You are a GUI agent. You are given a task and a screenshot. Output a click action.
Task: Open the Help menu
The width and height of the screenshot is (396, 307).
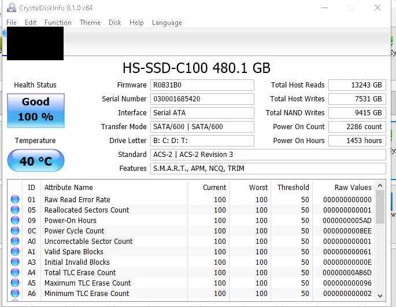(x=136, y=23)
